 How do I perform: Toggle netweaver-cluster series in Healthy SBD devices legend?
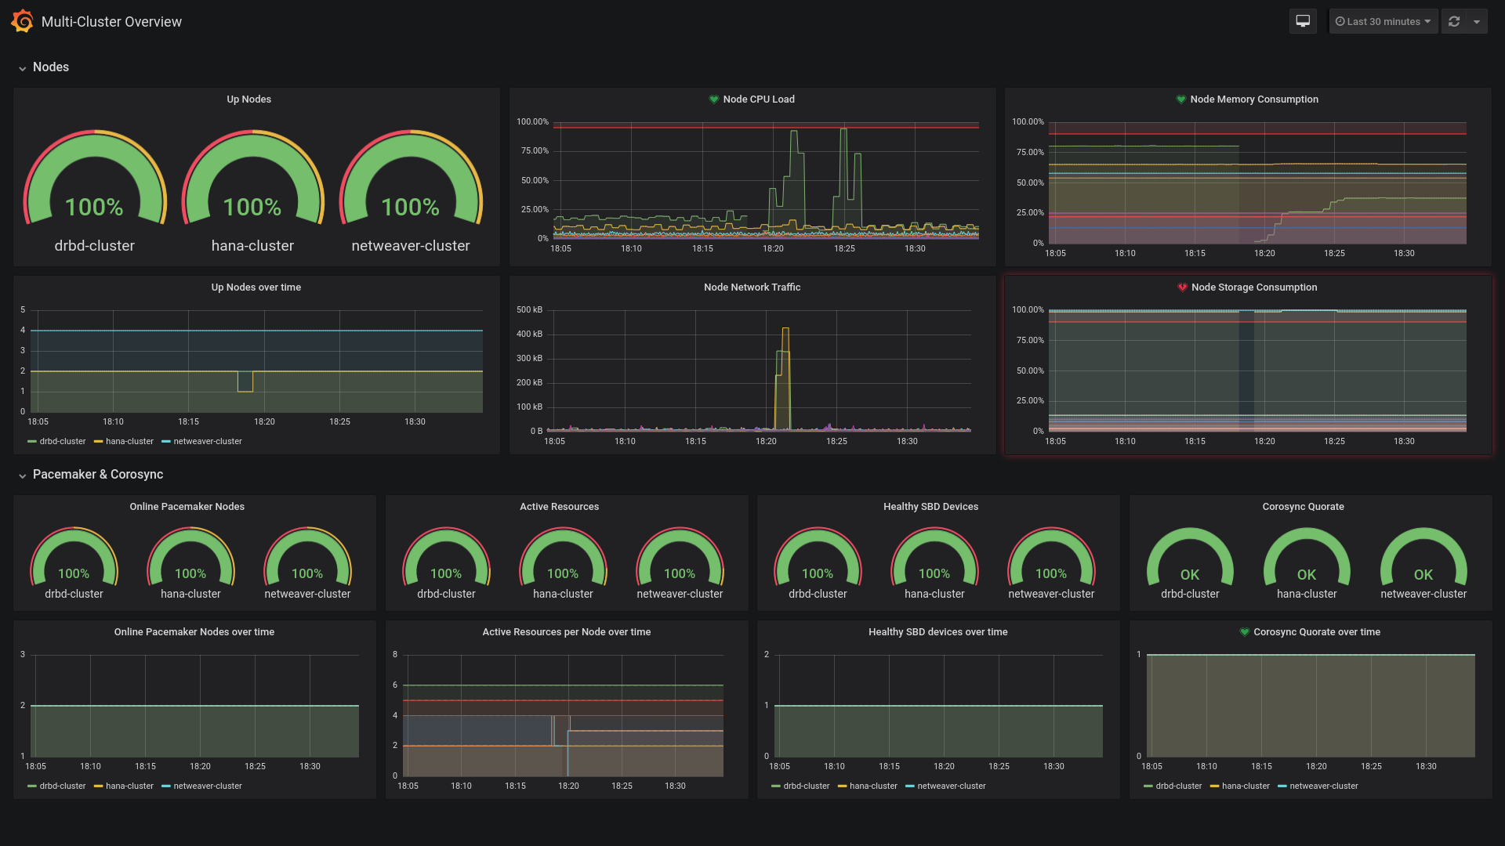pyautogui.click(x=951, y=786)
